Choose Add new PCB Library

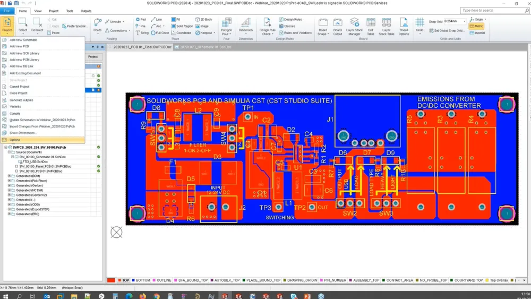[x=42, y=59]
